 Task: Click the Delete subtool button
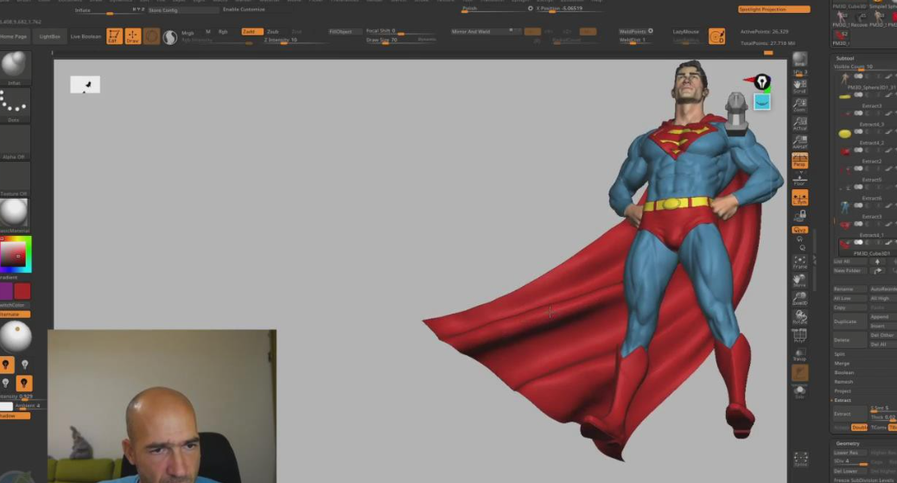point(849,340)
